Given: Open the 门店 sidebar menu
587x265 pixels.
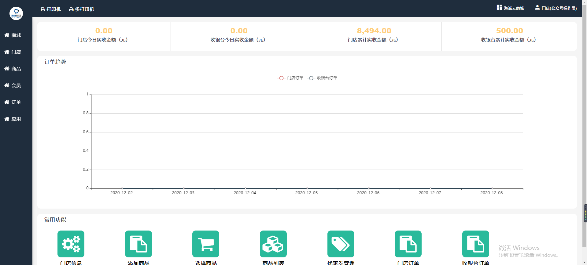Looking at the screenshot, I should click(x=13, y=52).
